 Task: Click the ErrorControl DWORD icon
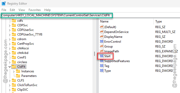click(102, 41)
